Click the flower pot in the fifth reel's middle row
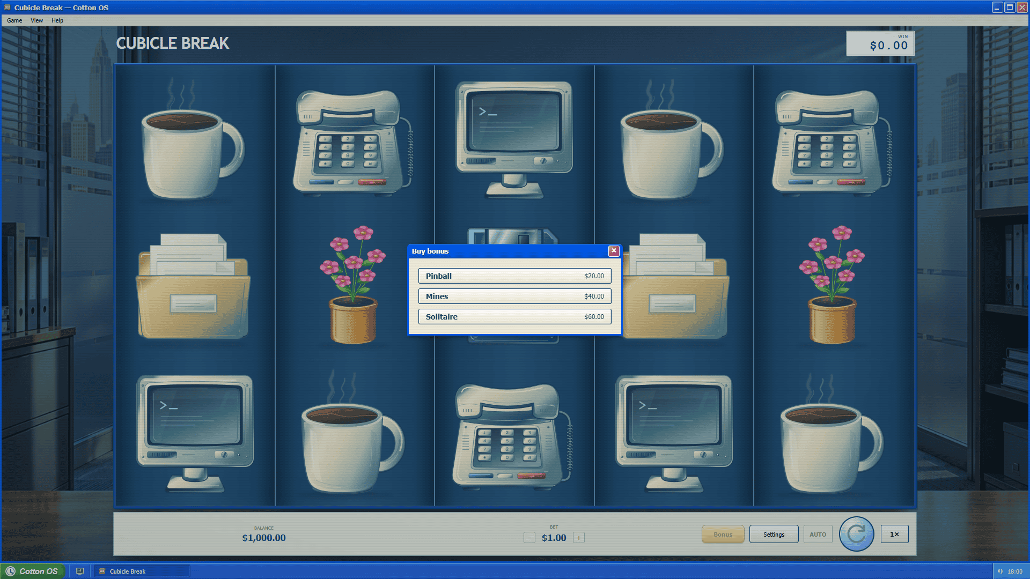 click(x=832, y=285)
